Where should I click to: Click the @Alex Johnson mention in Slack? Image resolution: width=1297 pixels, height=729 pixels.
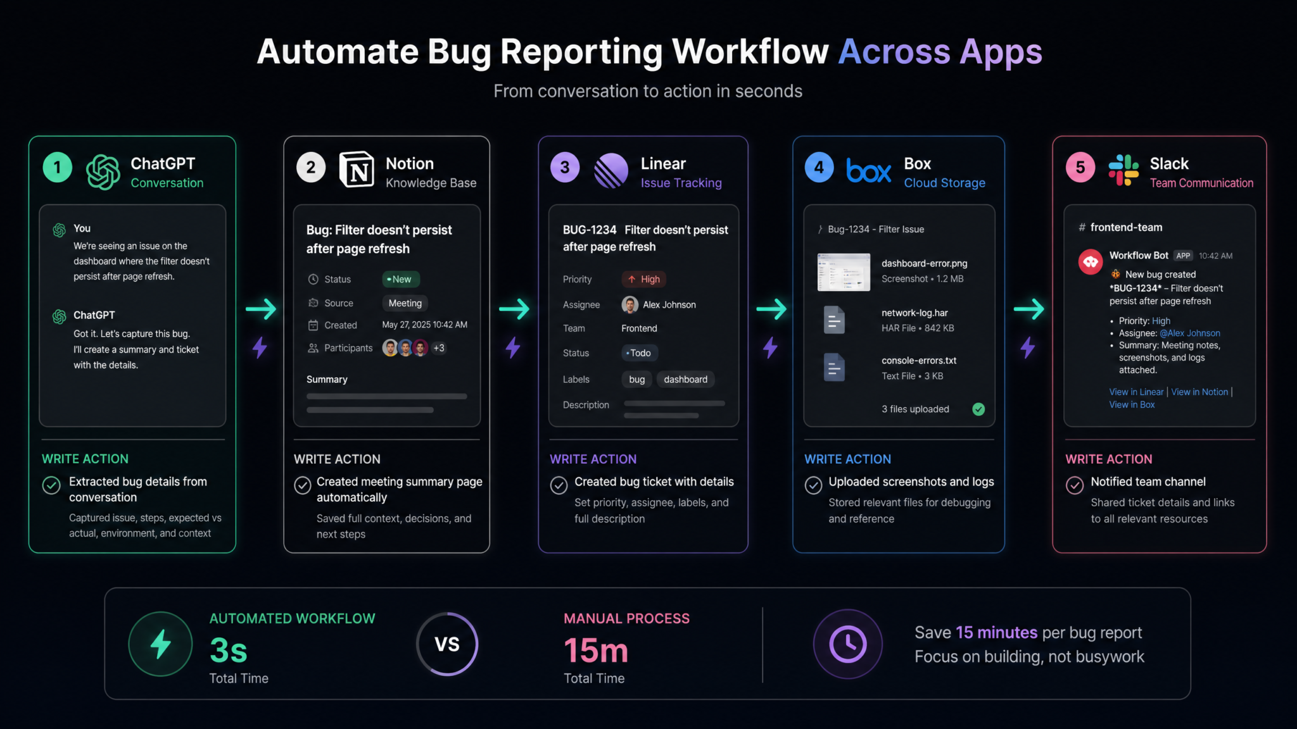(x=1190, y=333)
